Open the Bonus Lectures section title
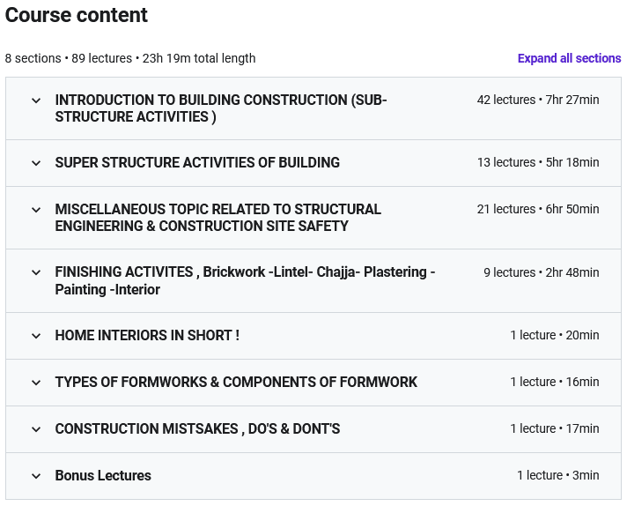The height and width of the screenshot is (506, 627). [x=103, y=476]
